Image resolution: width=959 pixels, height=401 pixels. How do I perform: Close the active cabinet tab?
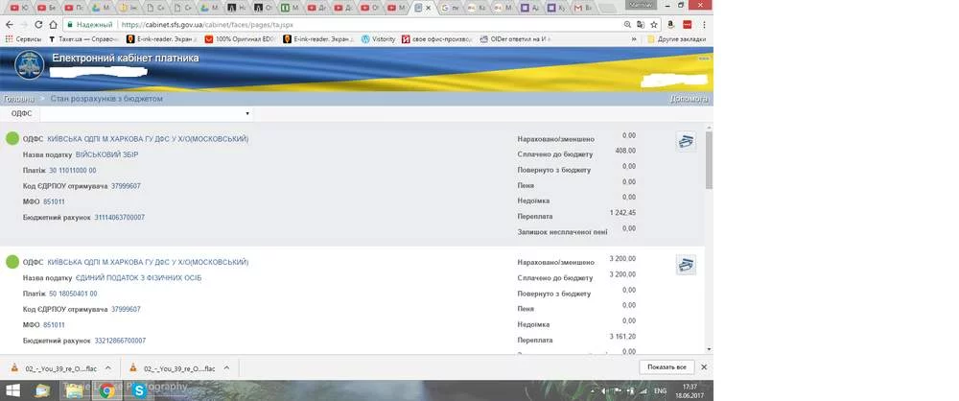428,9
